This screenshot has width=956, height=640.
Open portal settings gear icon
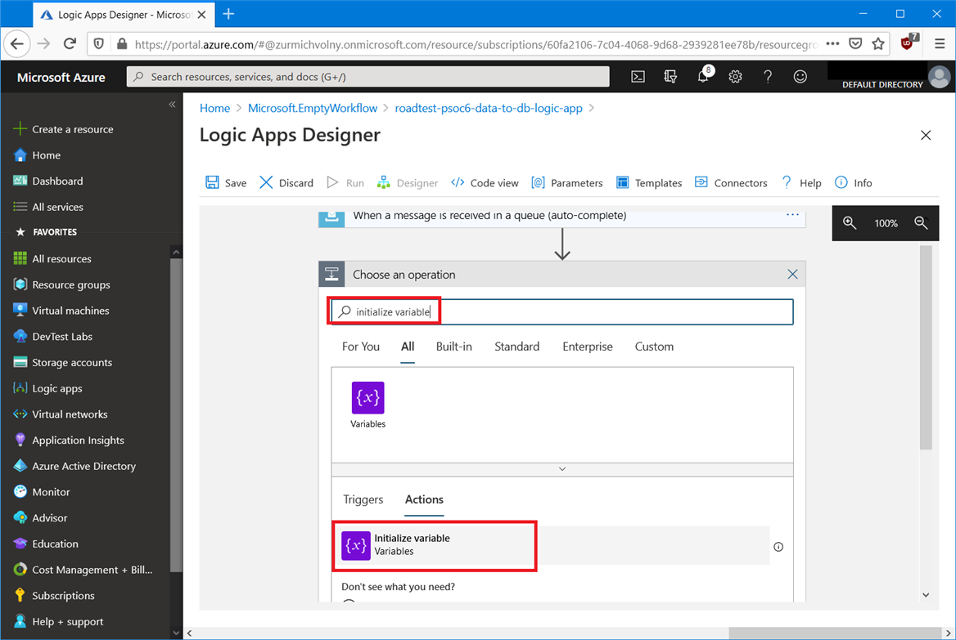pyautogui.click(x=735, y=77)
